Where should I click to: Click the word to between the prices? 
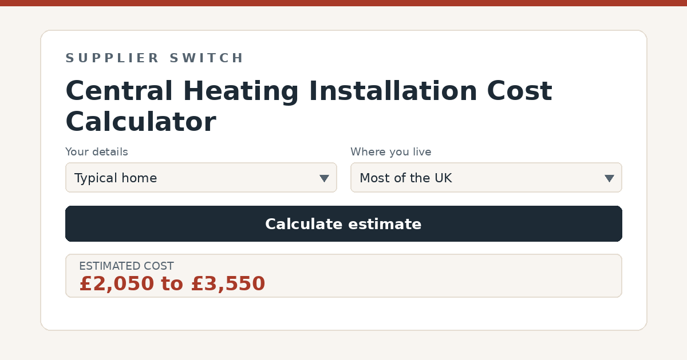coord(172,284)
